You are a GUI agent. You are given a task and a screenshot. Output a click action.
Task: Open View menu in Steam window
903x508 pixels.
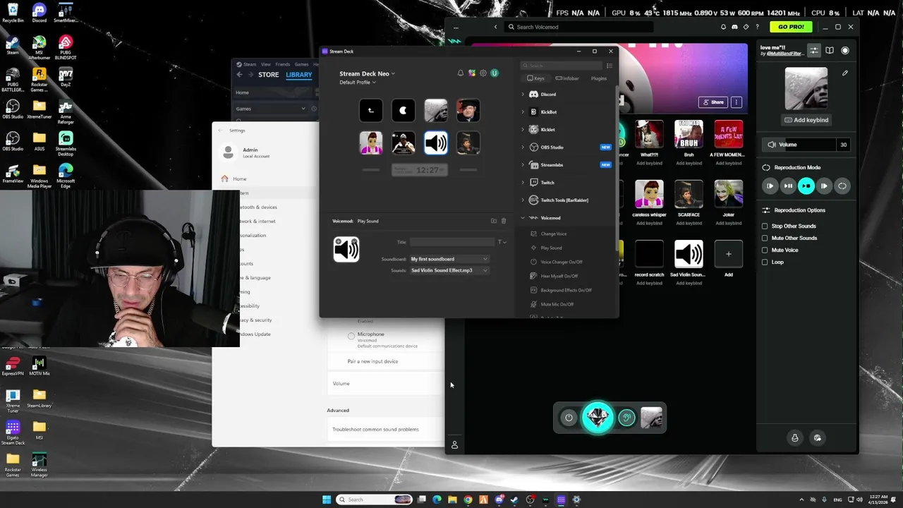click(267, 64)
